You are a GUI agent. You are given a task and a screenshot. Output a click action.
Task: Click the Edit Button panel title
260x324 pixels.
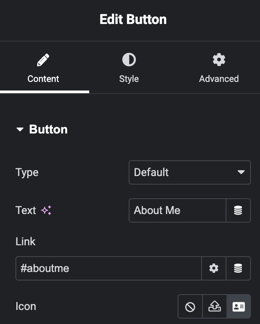133,19
